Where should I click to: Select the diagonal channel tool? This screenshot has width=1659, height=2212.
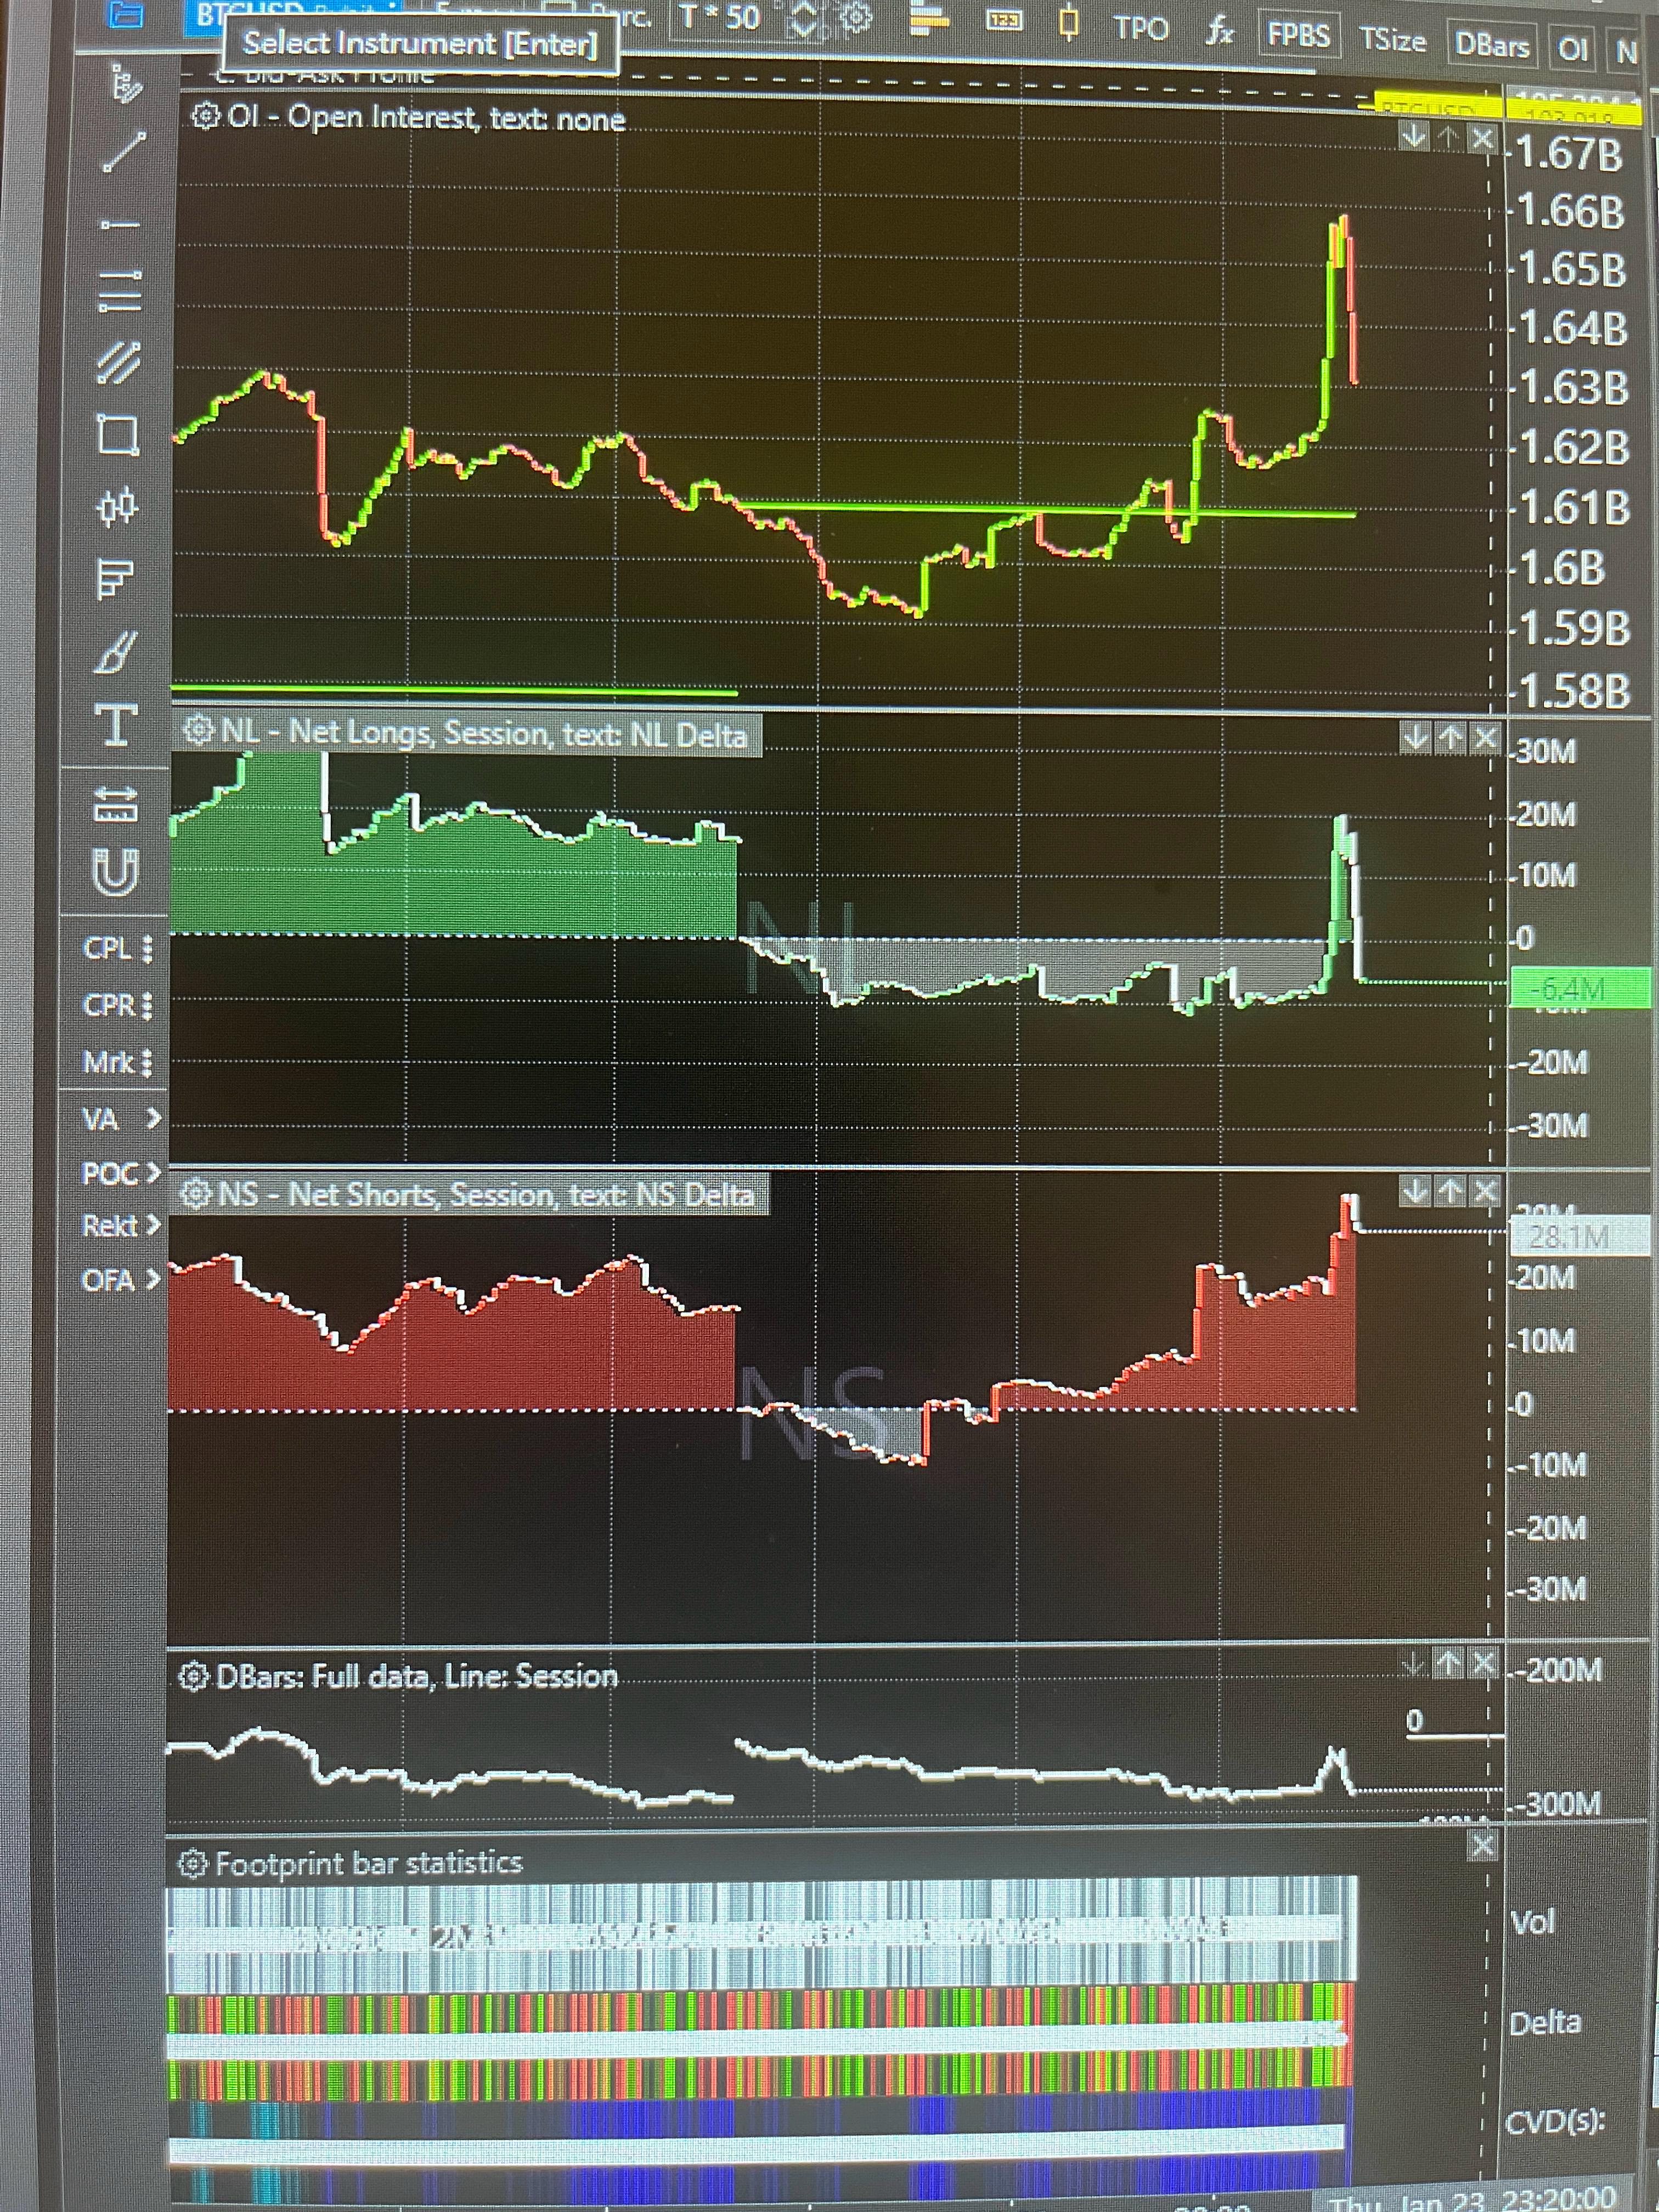click(x=119, y=362)
